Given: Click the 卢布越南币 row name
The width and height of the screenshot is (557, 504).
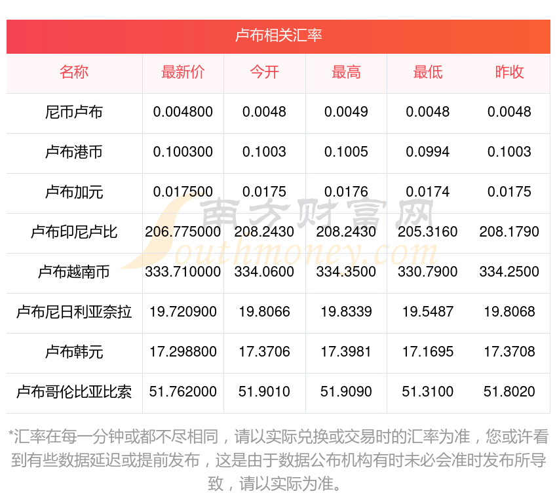Looking at the screenshot, I should [74, 272].
